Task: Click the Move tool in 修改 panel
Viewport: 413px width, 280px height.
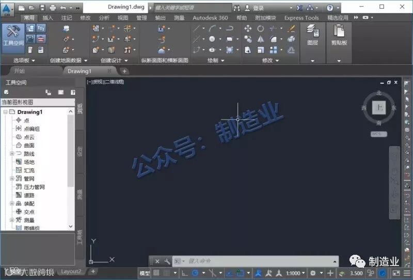Action: [248, 28]
